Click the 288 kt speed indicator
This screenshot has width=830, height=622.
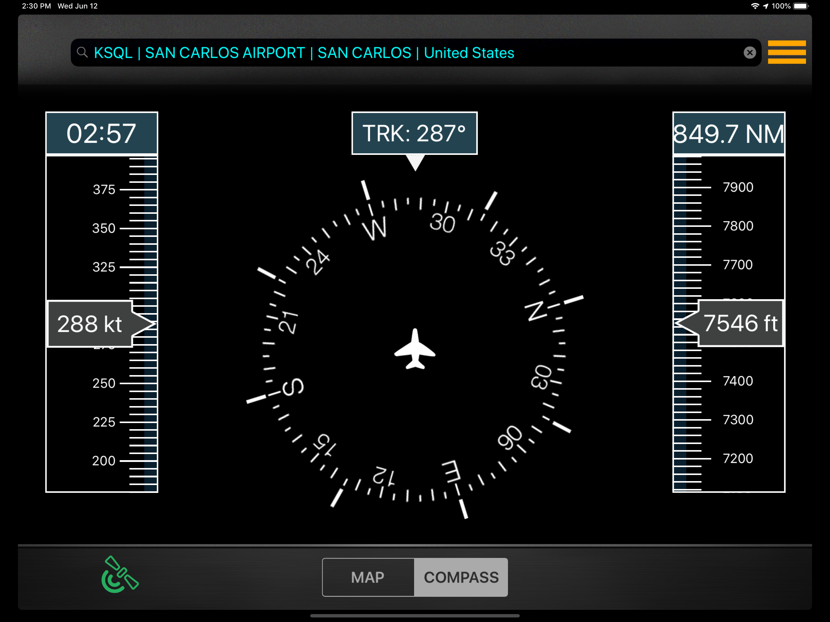pos(90,324)
